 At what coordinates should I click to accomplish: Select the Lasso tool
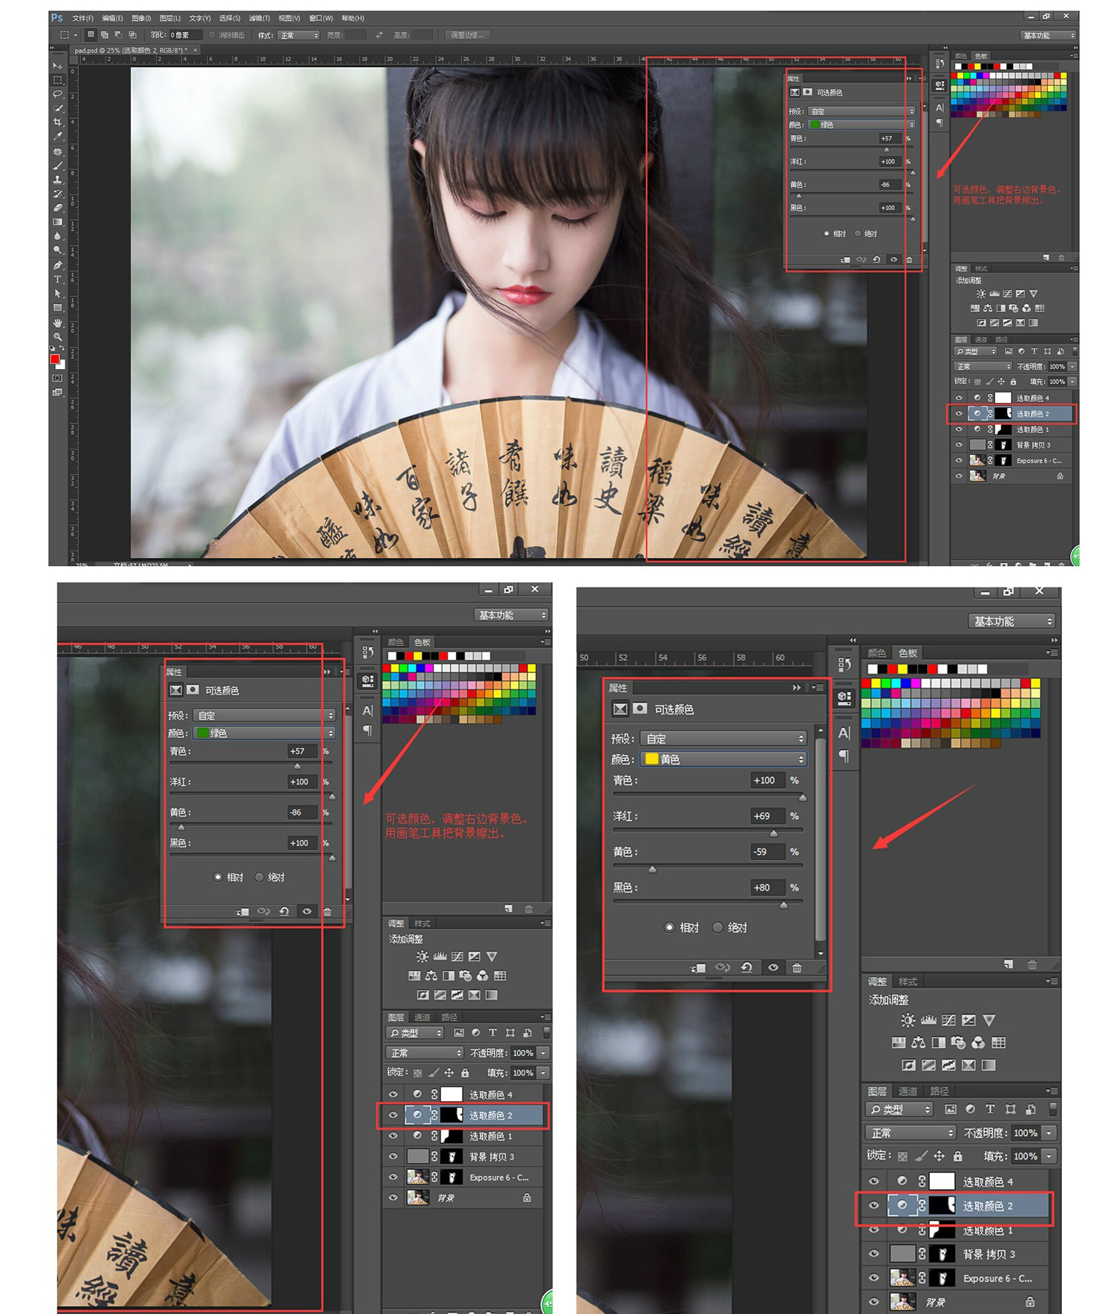[x=57, y=94]
